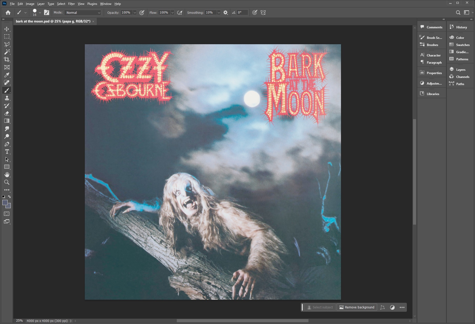Image resolution: width=475 pixels, height=324 pixels.
Task: Click the Home screen icon
Action: coord(8,13)
